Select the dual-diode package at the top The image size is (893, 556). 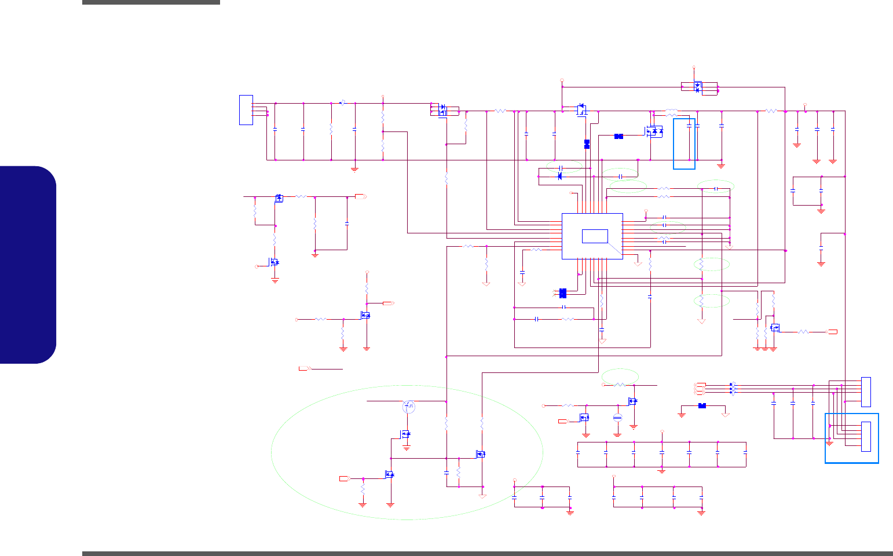click(699, 87)
